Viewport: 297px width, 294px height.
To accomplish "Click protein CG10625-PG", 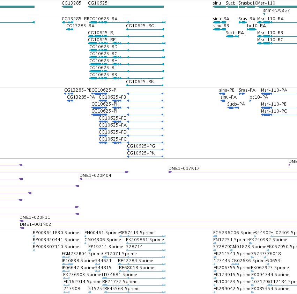I will pyautogui.click(x=141, y=146).
